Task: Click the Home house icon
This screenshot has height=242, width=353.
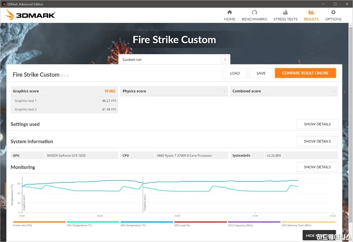Action: point(229,12)
